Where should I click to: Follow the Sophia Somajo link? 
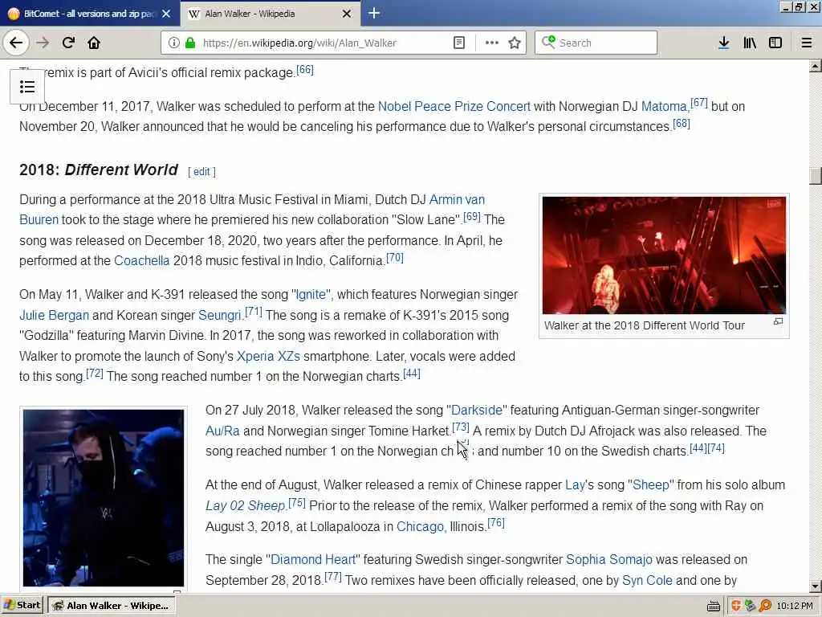coord(609,560)
